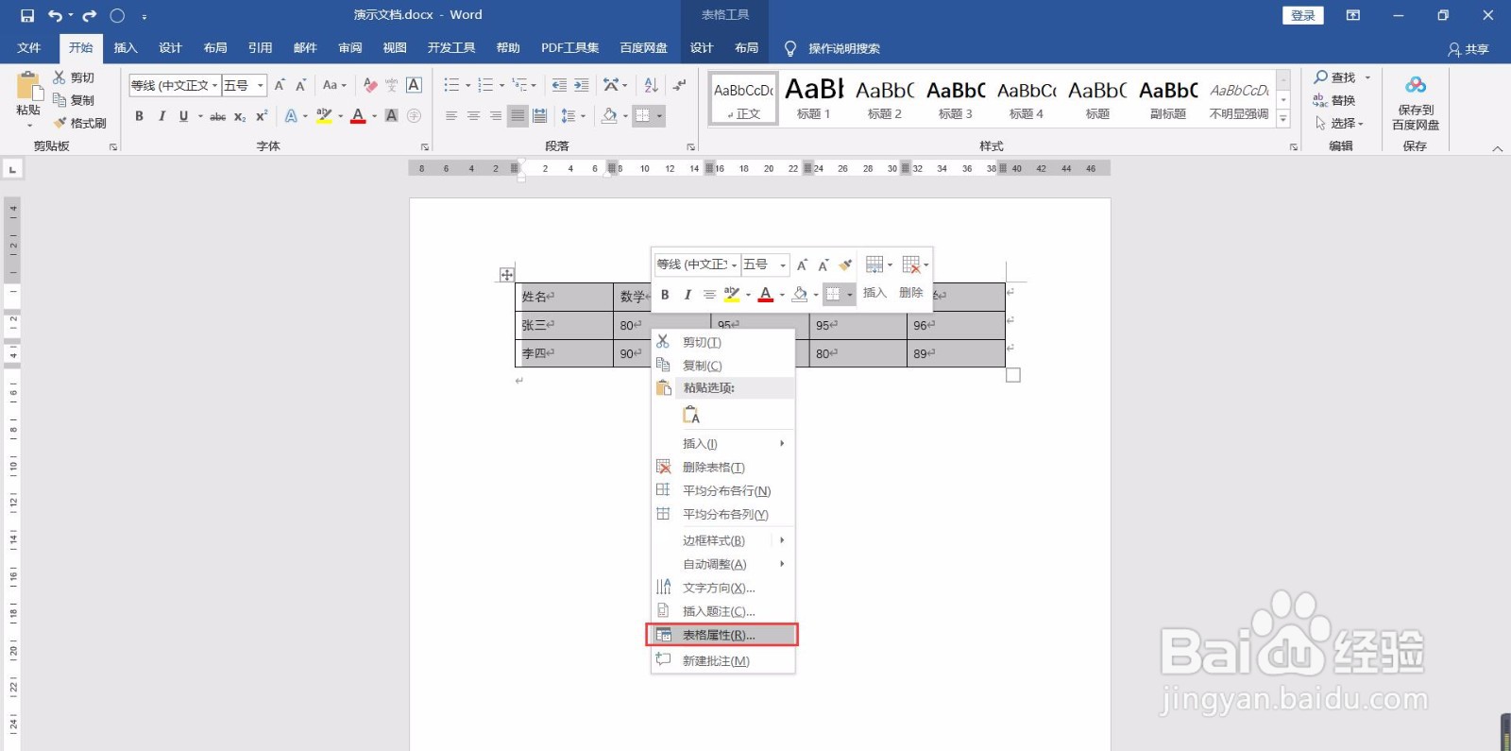Toggle Underline in the ribbon font group
1511x751 pixels.
[x=183, y=116]
